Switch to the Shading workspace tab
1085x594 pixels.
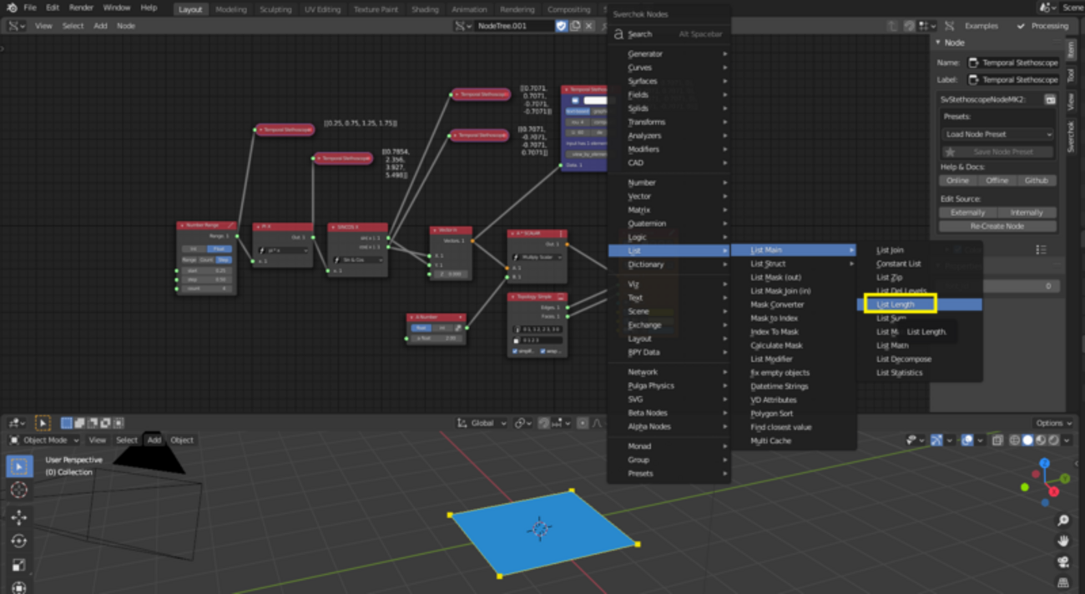425,9
